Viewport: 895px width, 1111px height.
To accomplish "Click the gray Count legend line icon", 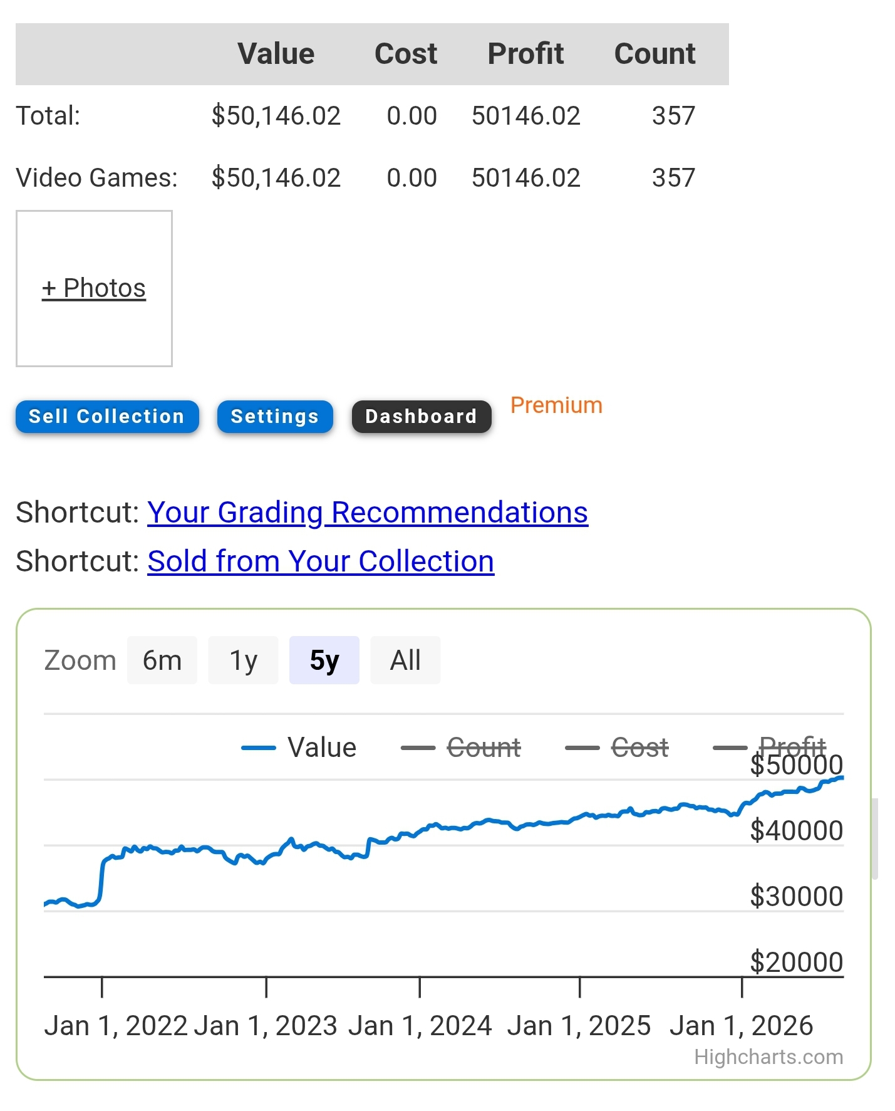I will pyautogui.click(x=418, y=748).
